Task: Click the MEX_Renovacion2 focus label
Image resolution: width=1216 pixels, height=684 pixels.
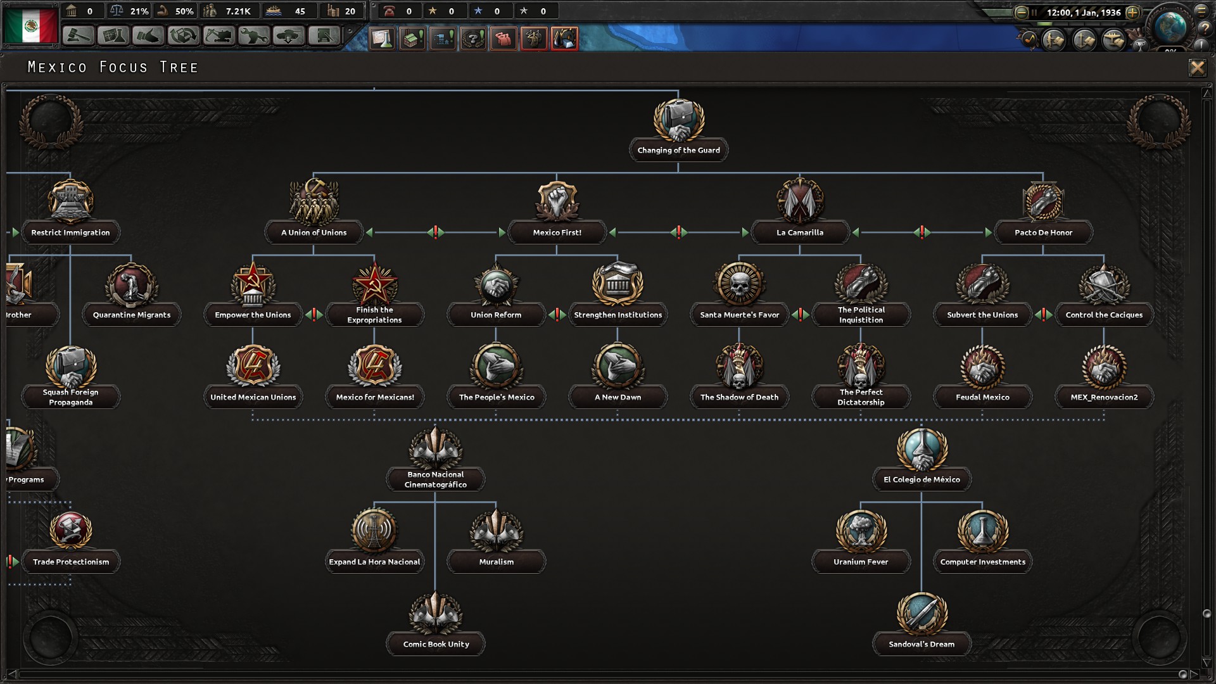Action: click(1104, 397)
